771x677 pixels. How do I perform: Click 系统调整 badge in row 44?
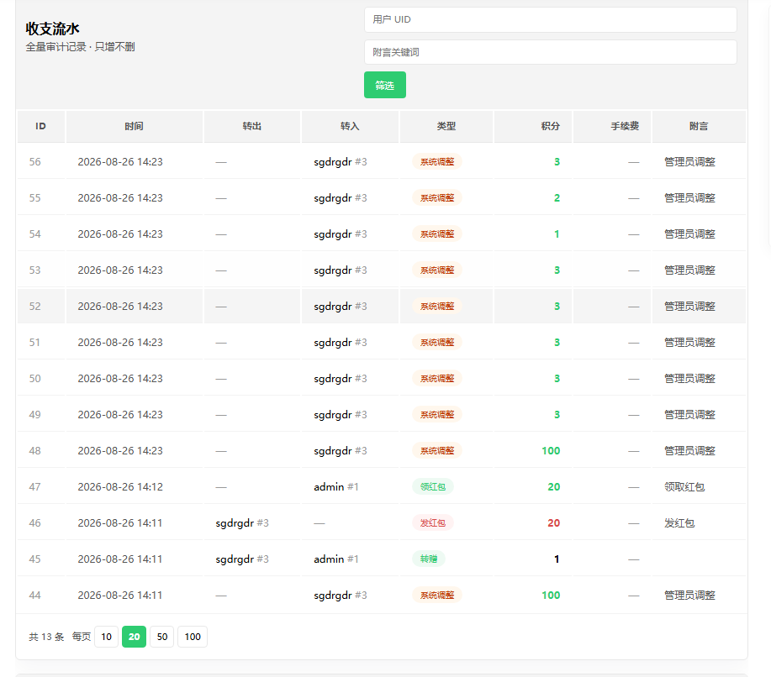pyautogui.click(x=437, y=595)
